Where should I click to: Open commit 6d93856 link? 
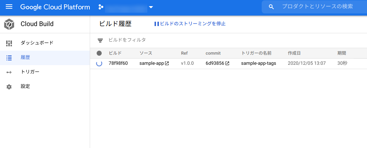[x=215, y=63]
